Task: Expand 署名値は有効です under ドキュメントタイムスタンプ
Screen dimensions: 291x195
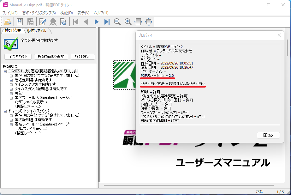Action: 11,116
